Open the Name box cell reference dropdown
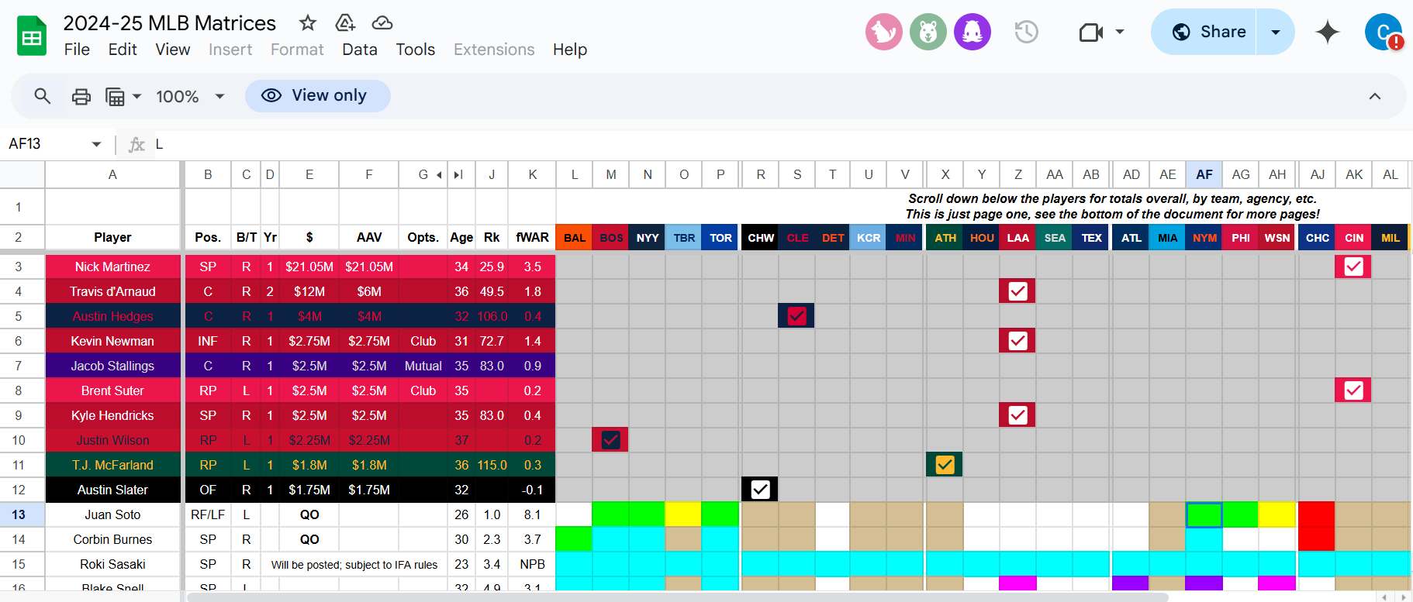This screenshot has height=602, width=1413. click(x=96, y=144)
